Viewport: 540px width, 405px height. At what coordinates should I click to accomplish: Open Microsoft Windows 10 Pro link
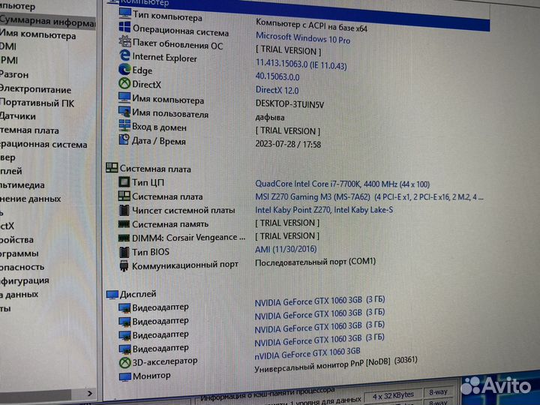tap(303, 38)
